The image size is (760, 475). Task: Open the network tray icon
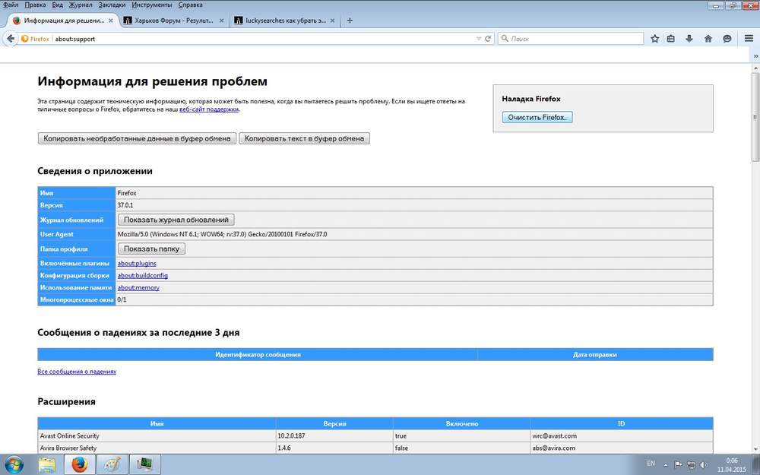coord(691,465)
